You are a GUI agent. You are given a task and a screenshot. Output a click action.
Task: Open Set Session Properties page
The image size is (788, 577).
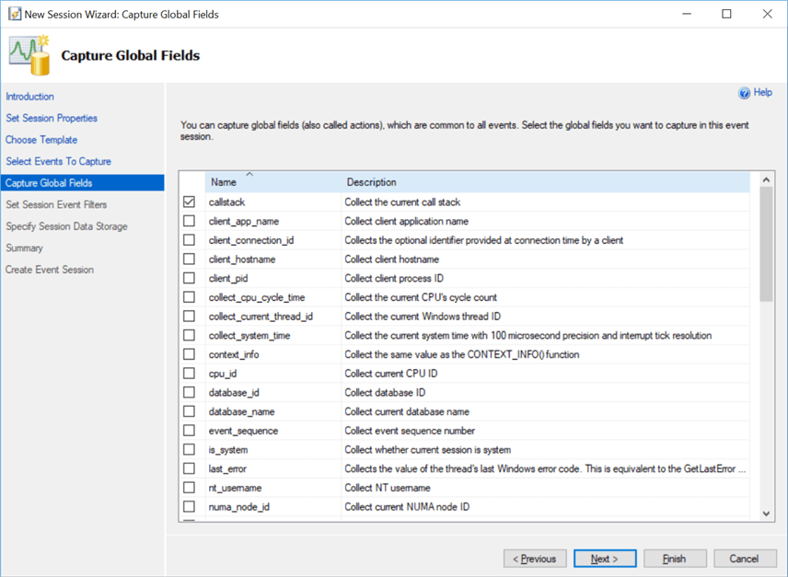coord(52,118)
